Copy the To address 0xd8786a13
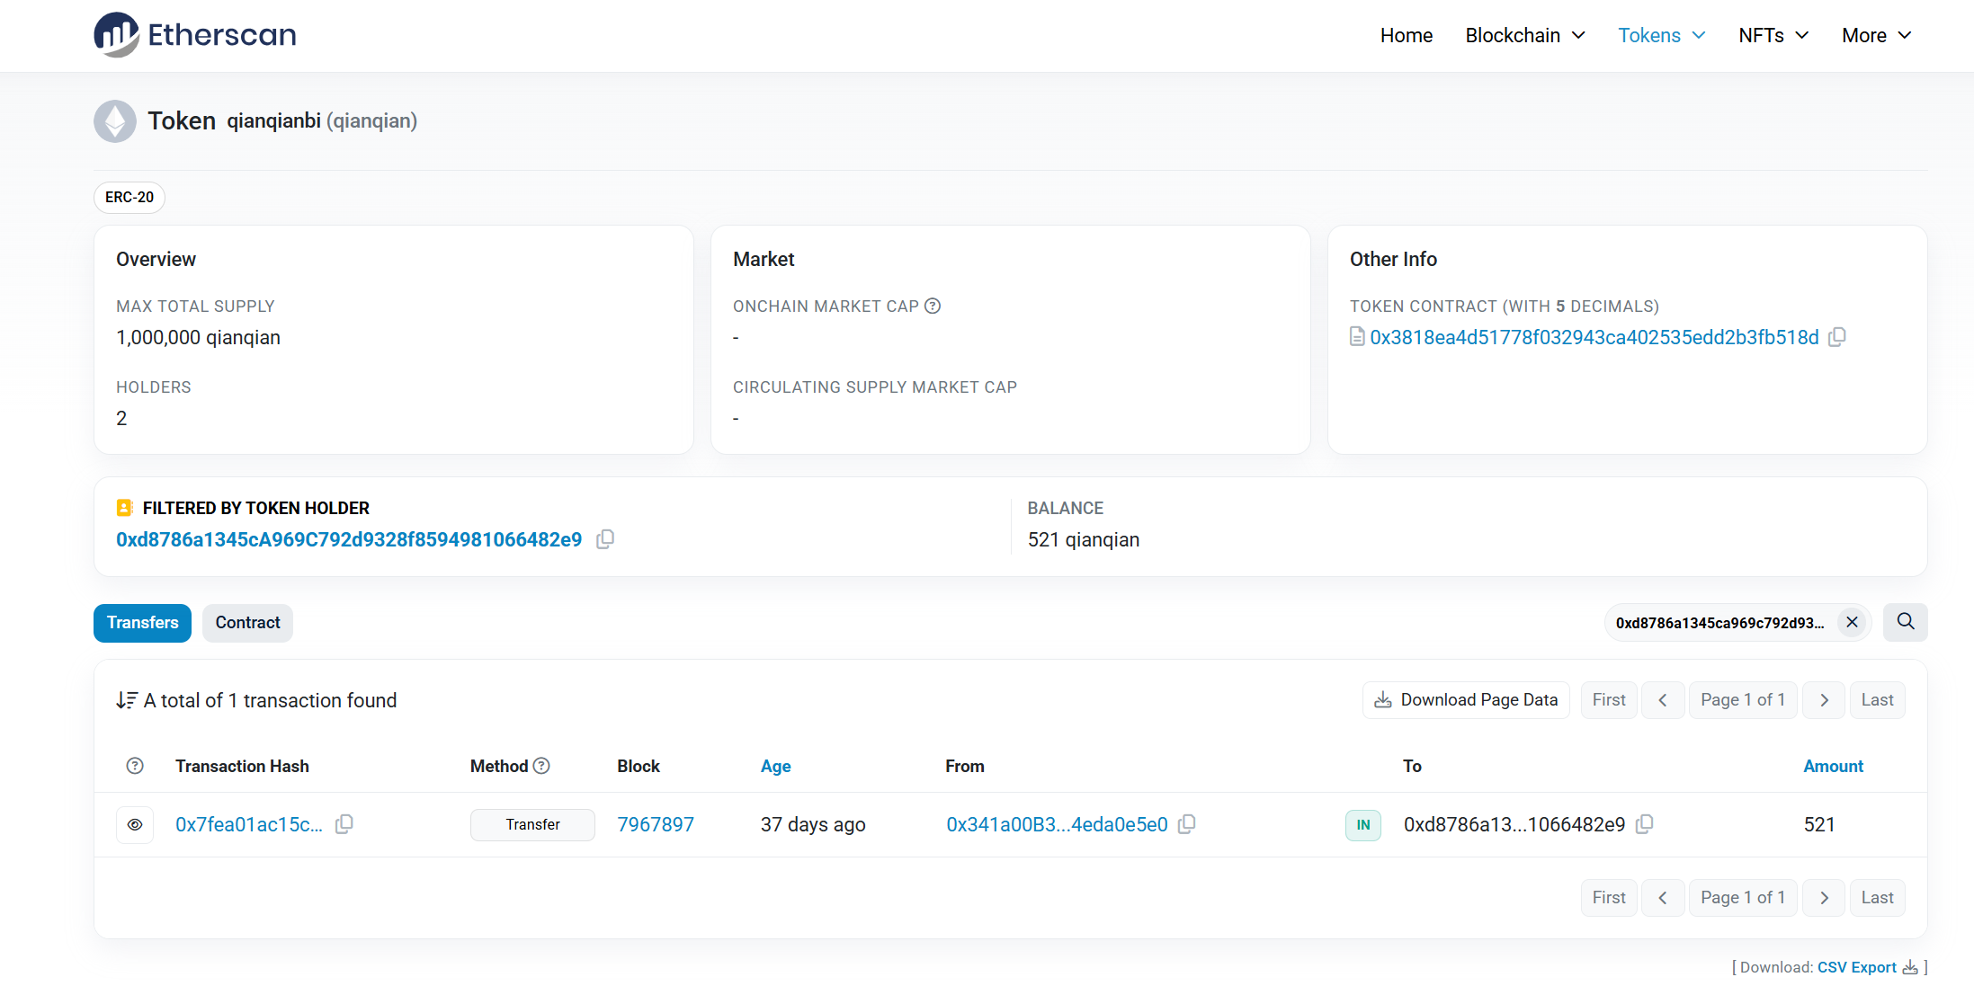Screen dimensions: 1974x986 (1644, 824)
